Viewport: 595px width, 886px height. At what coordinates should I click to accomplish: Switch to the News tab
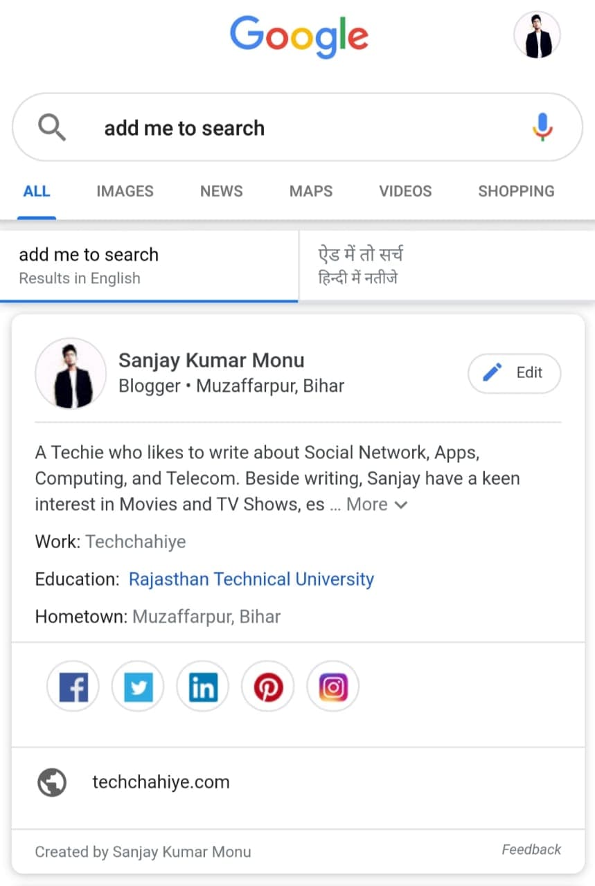(x=222, y=191)
